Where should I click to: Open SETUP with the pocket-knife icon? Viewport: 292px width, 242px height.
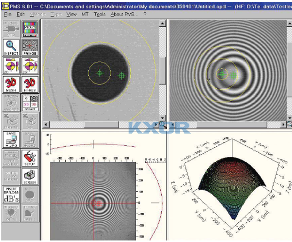30,158
